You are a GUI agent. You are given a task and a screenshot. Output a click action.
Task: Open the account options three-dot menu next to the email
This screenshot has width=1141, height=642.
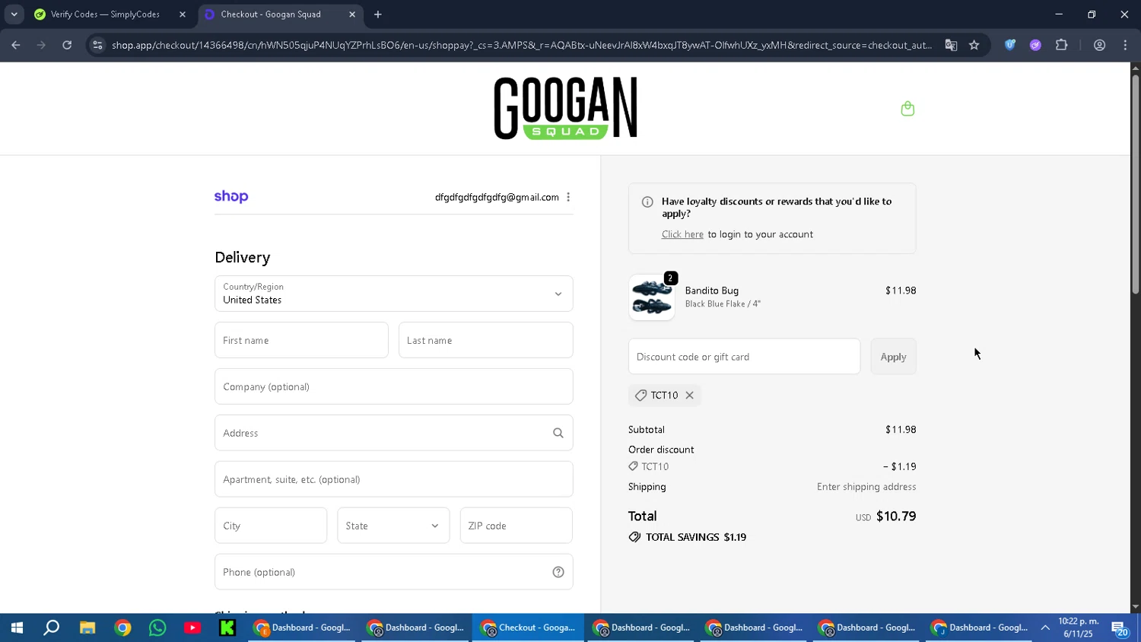568,197
